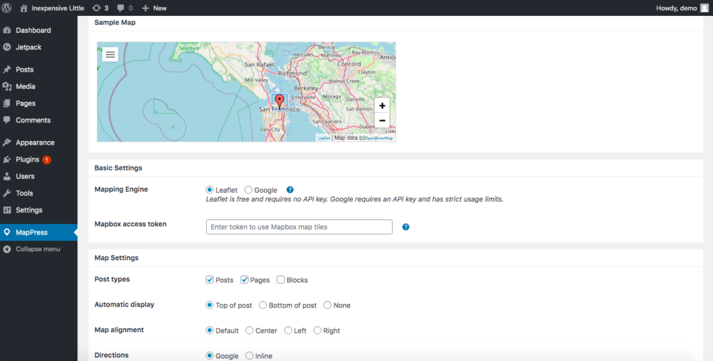Click the Basic Settings section heading
Screen dimensions: 713x361
tap(118, 168)
